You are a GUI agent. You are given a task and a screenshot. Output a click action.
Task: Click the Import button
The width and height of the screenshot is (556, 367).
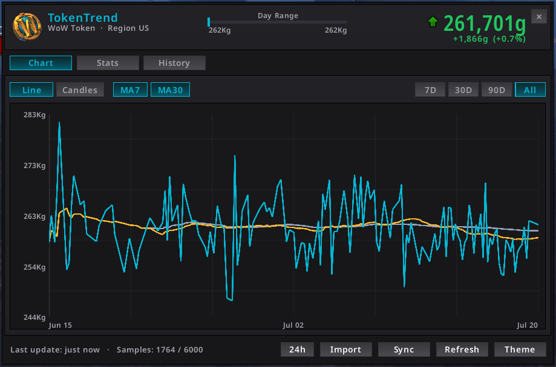[x=345, y=349]
